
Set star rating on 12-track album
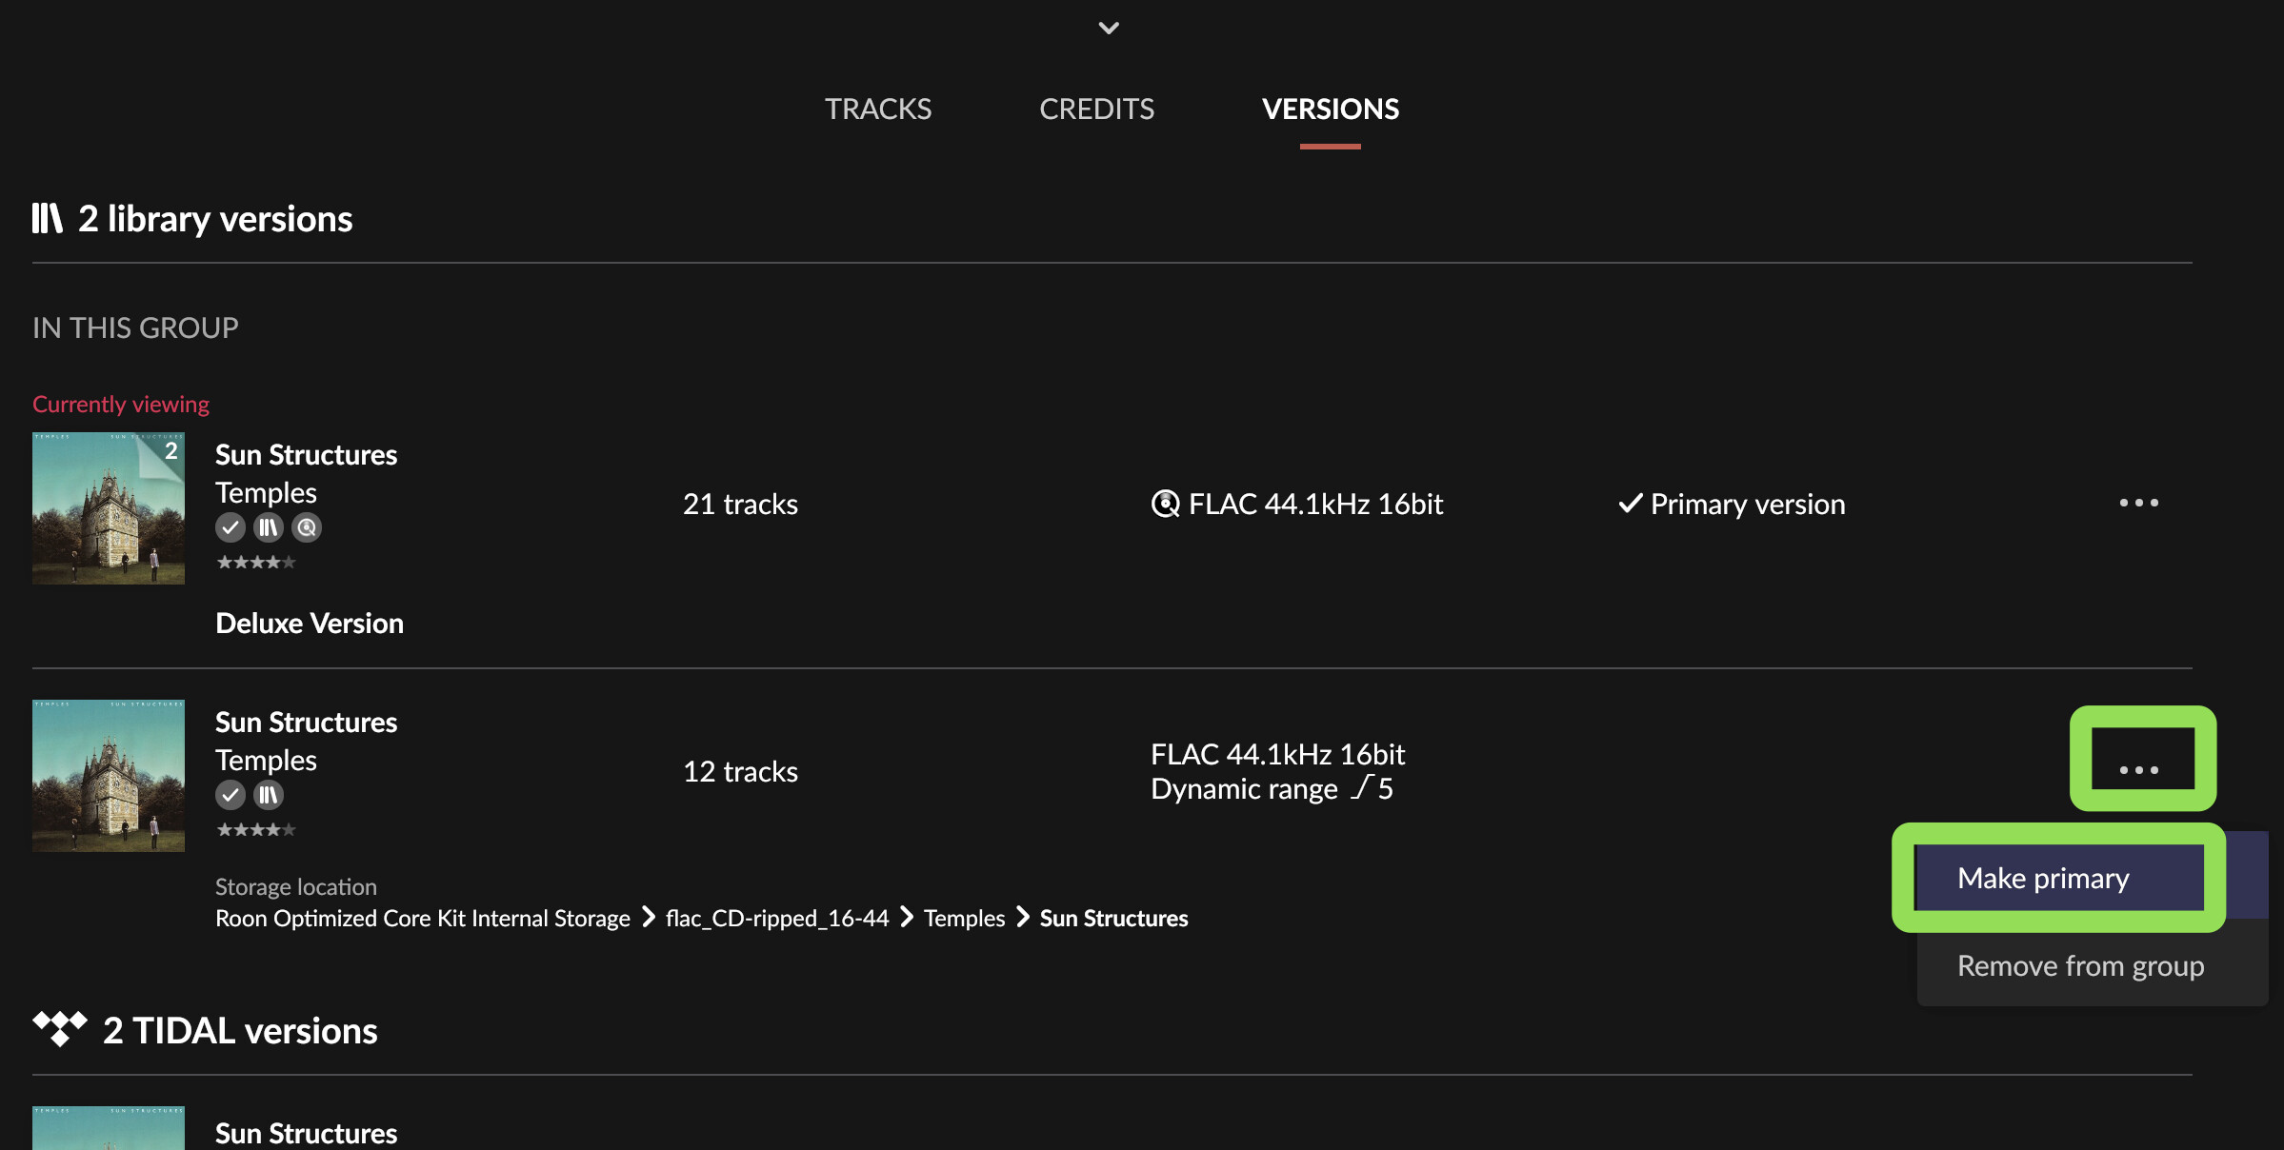click(x=256, y=830)
